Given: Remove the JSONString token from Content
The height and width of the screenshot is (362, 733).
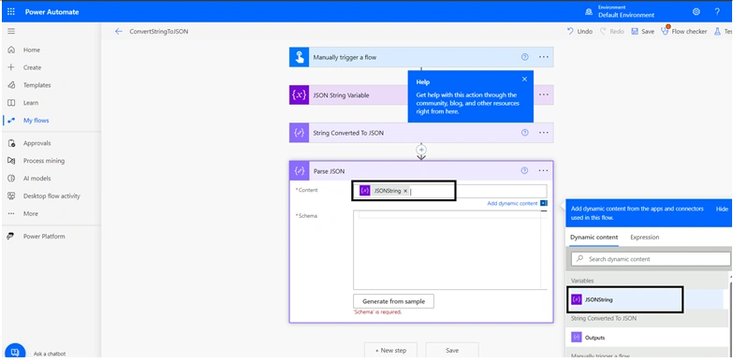Looking at the screenshot, I should point(405,191).
